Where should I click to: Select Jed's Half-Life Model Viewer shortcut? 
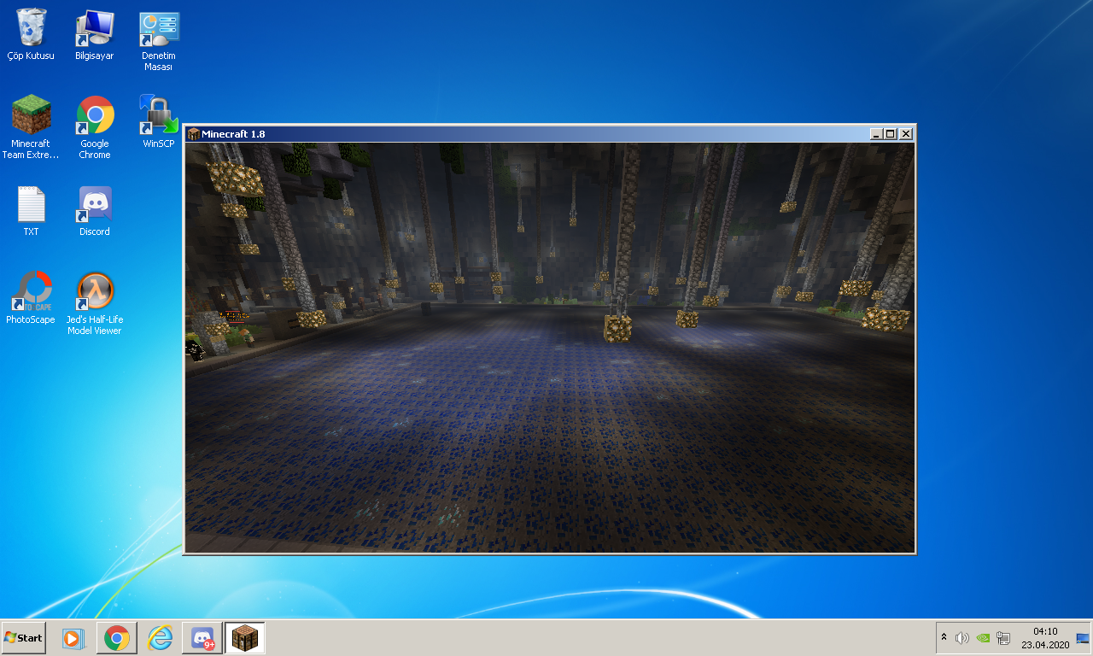95,304
